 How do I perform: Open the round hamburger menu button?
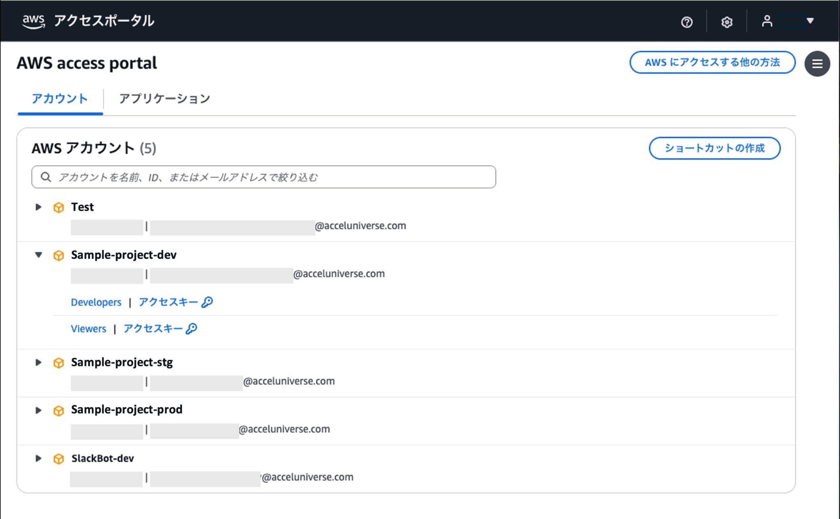click(x=817, y=64)
